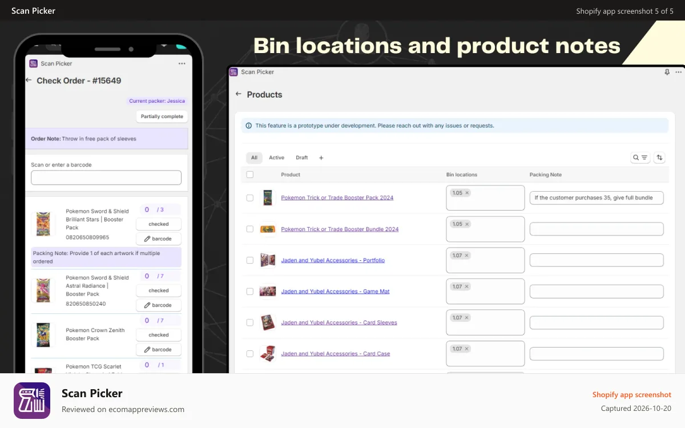
Task: Go back from the Products page
Action: point(239,95)
